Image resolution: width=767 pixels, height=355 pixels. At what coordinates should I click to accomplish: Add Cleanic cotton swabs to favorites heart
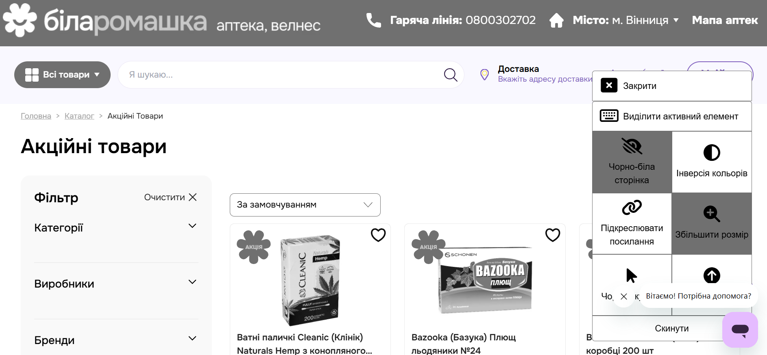coord(378,235)
